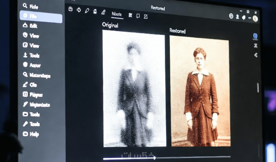
Task: Switch to the underlined tab in the toolbar
Action: coord(117,14)
